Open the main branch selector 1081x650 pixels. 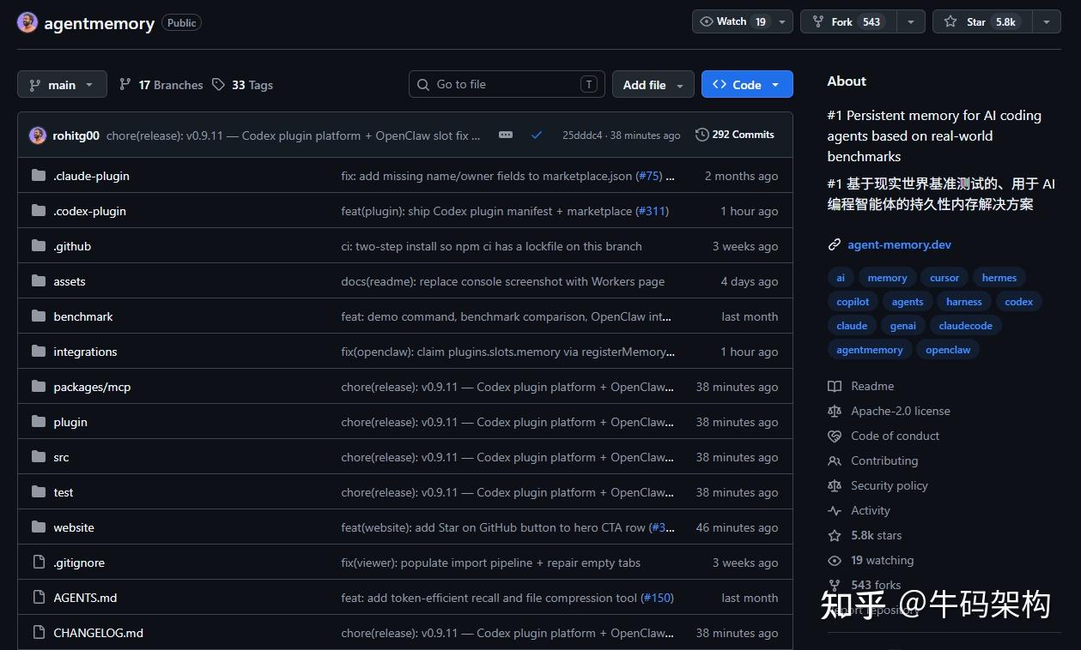[x=62, y=84]
